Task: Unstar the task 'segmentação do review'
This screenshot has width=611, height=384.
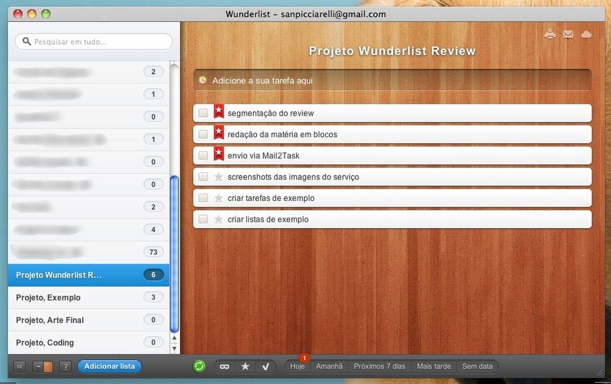Action: tap(219, 112)
